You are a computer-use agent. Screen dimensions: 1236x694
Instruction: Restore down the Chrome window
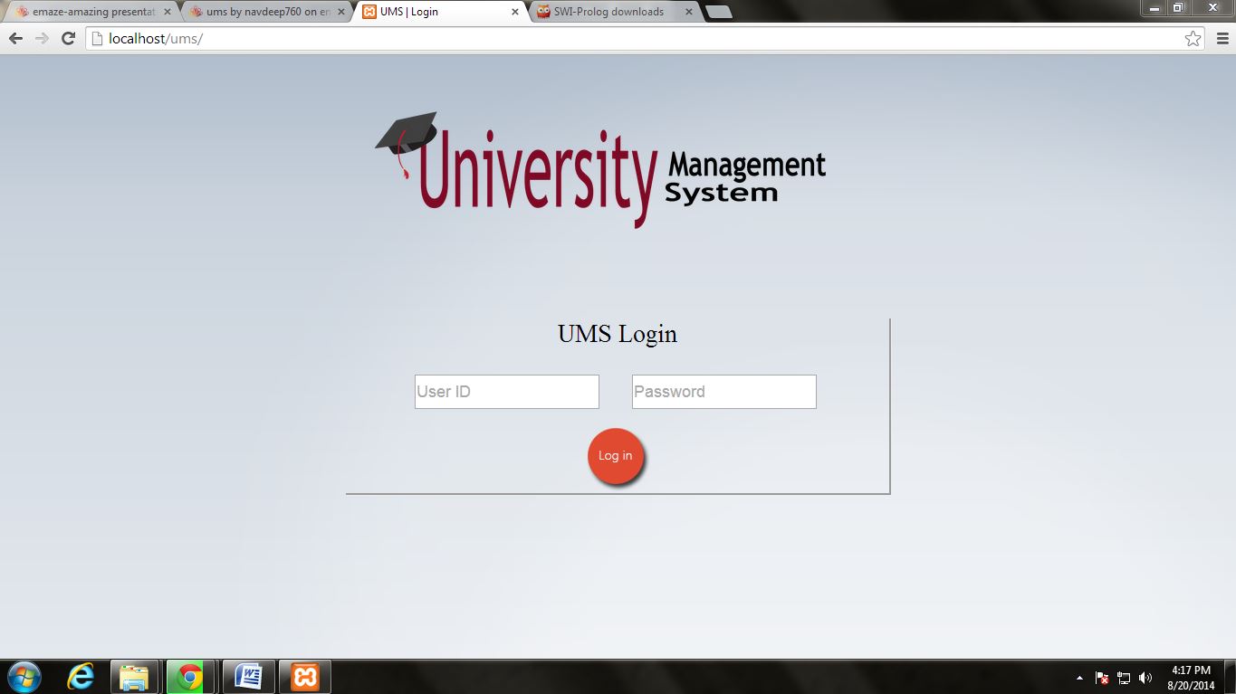coord(1178,7)
